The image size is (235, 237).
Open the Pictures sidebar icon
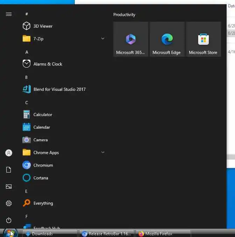(9, 187)
